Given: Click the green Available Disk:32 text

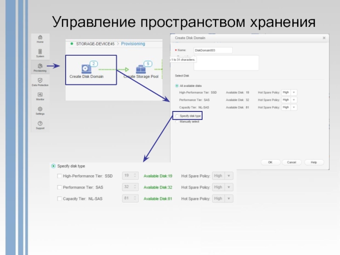Looking at the screenshot, I should [x=158, y=187].
